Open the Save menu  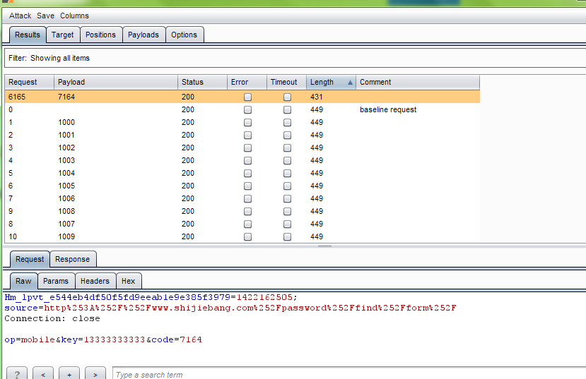tap(46, 16)
